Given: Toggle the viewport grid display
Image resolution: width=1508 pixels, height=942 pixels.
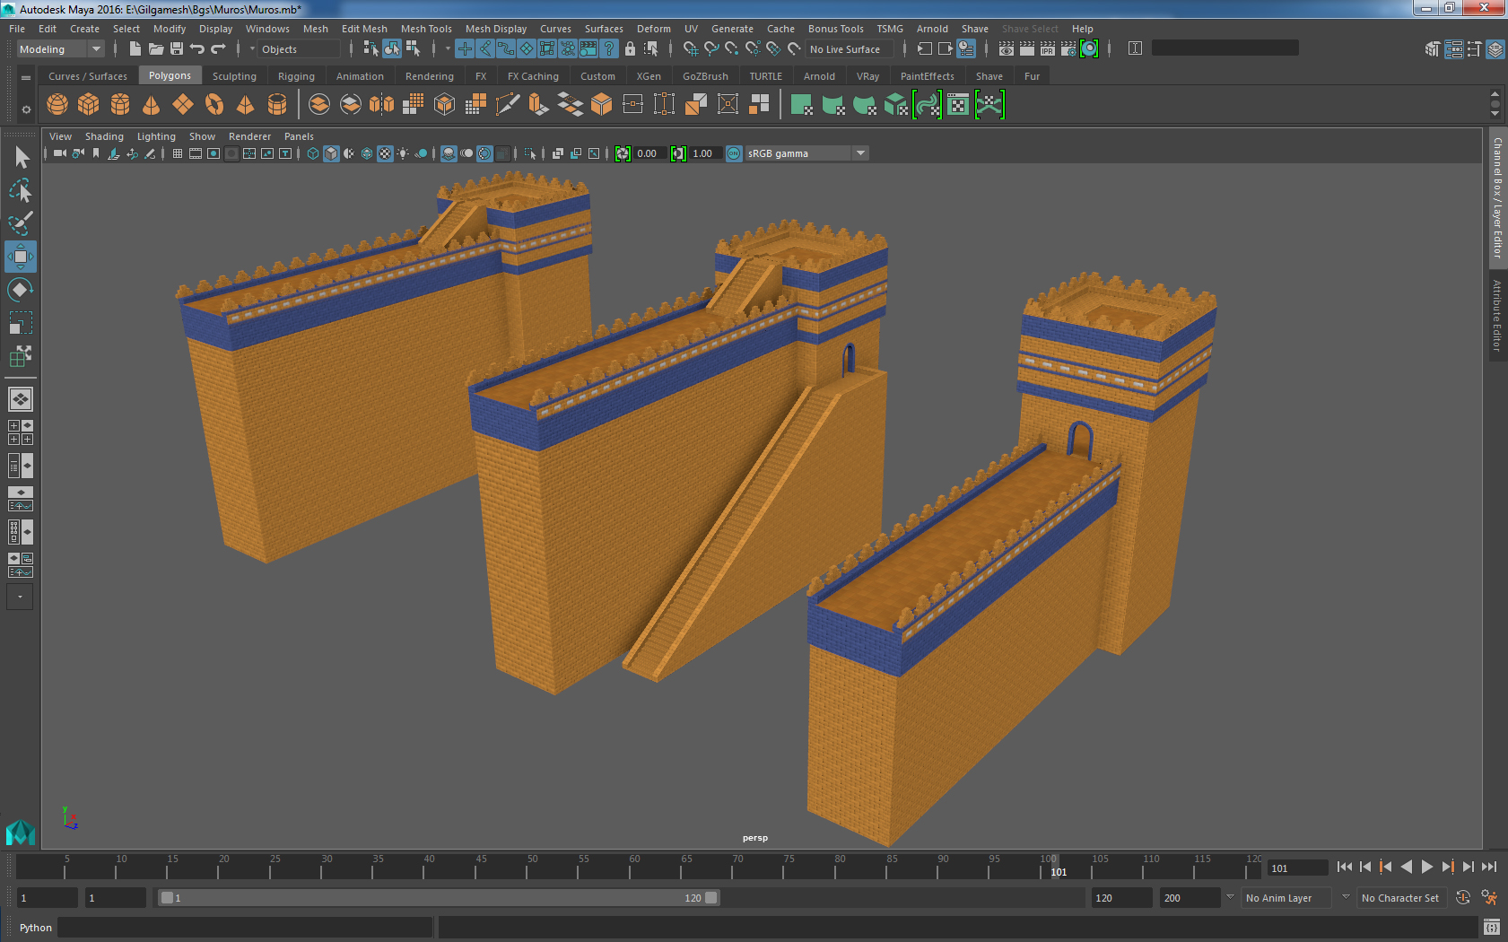Looking at the screenshot, I should (178, 153).
